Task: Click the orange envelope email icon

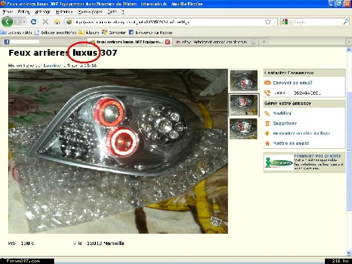Action: tap(268, 83)
